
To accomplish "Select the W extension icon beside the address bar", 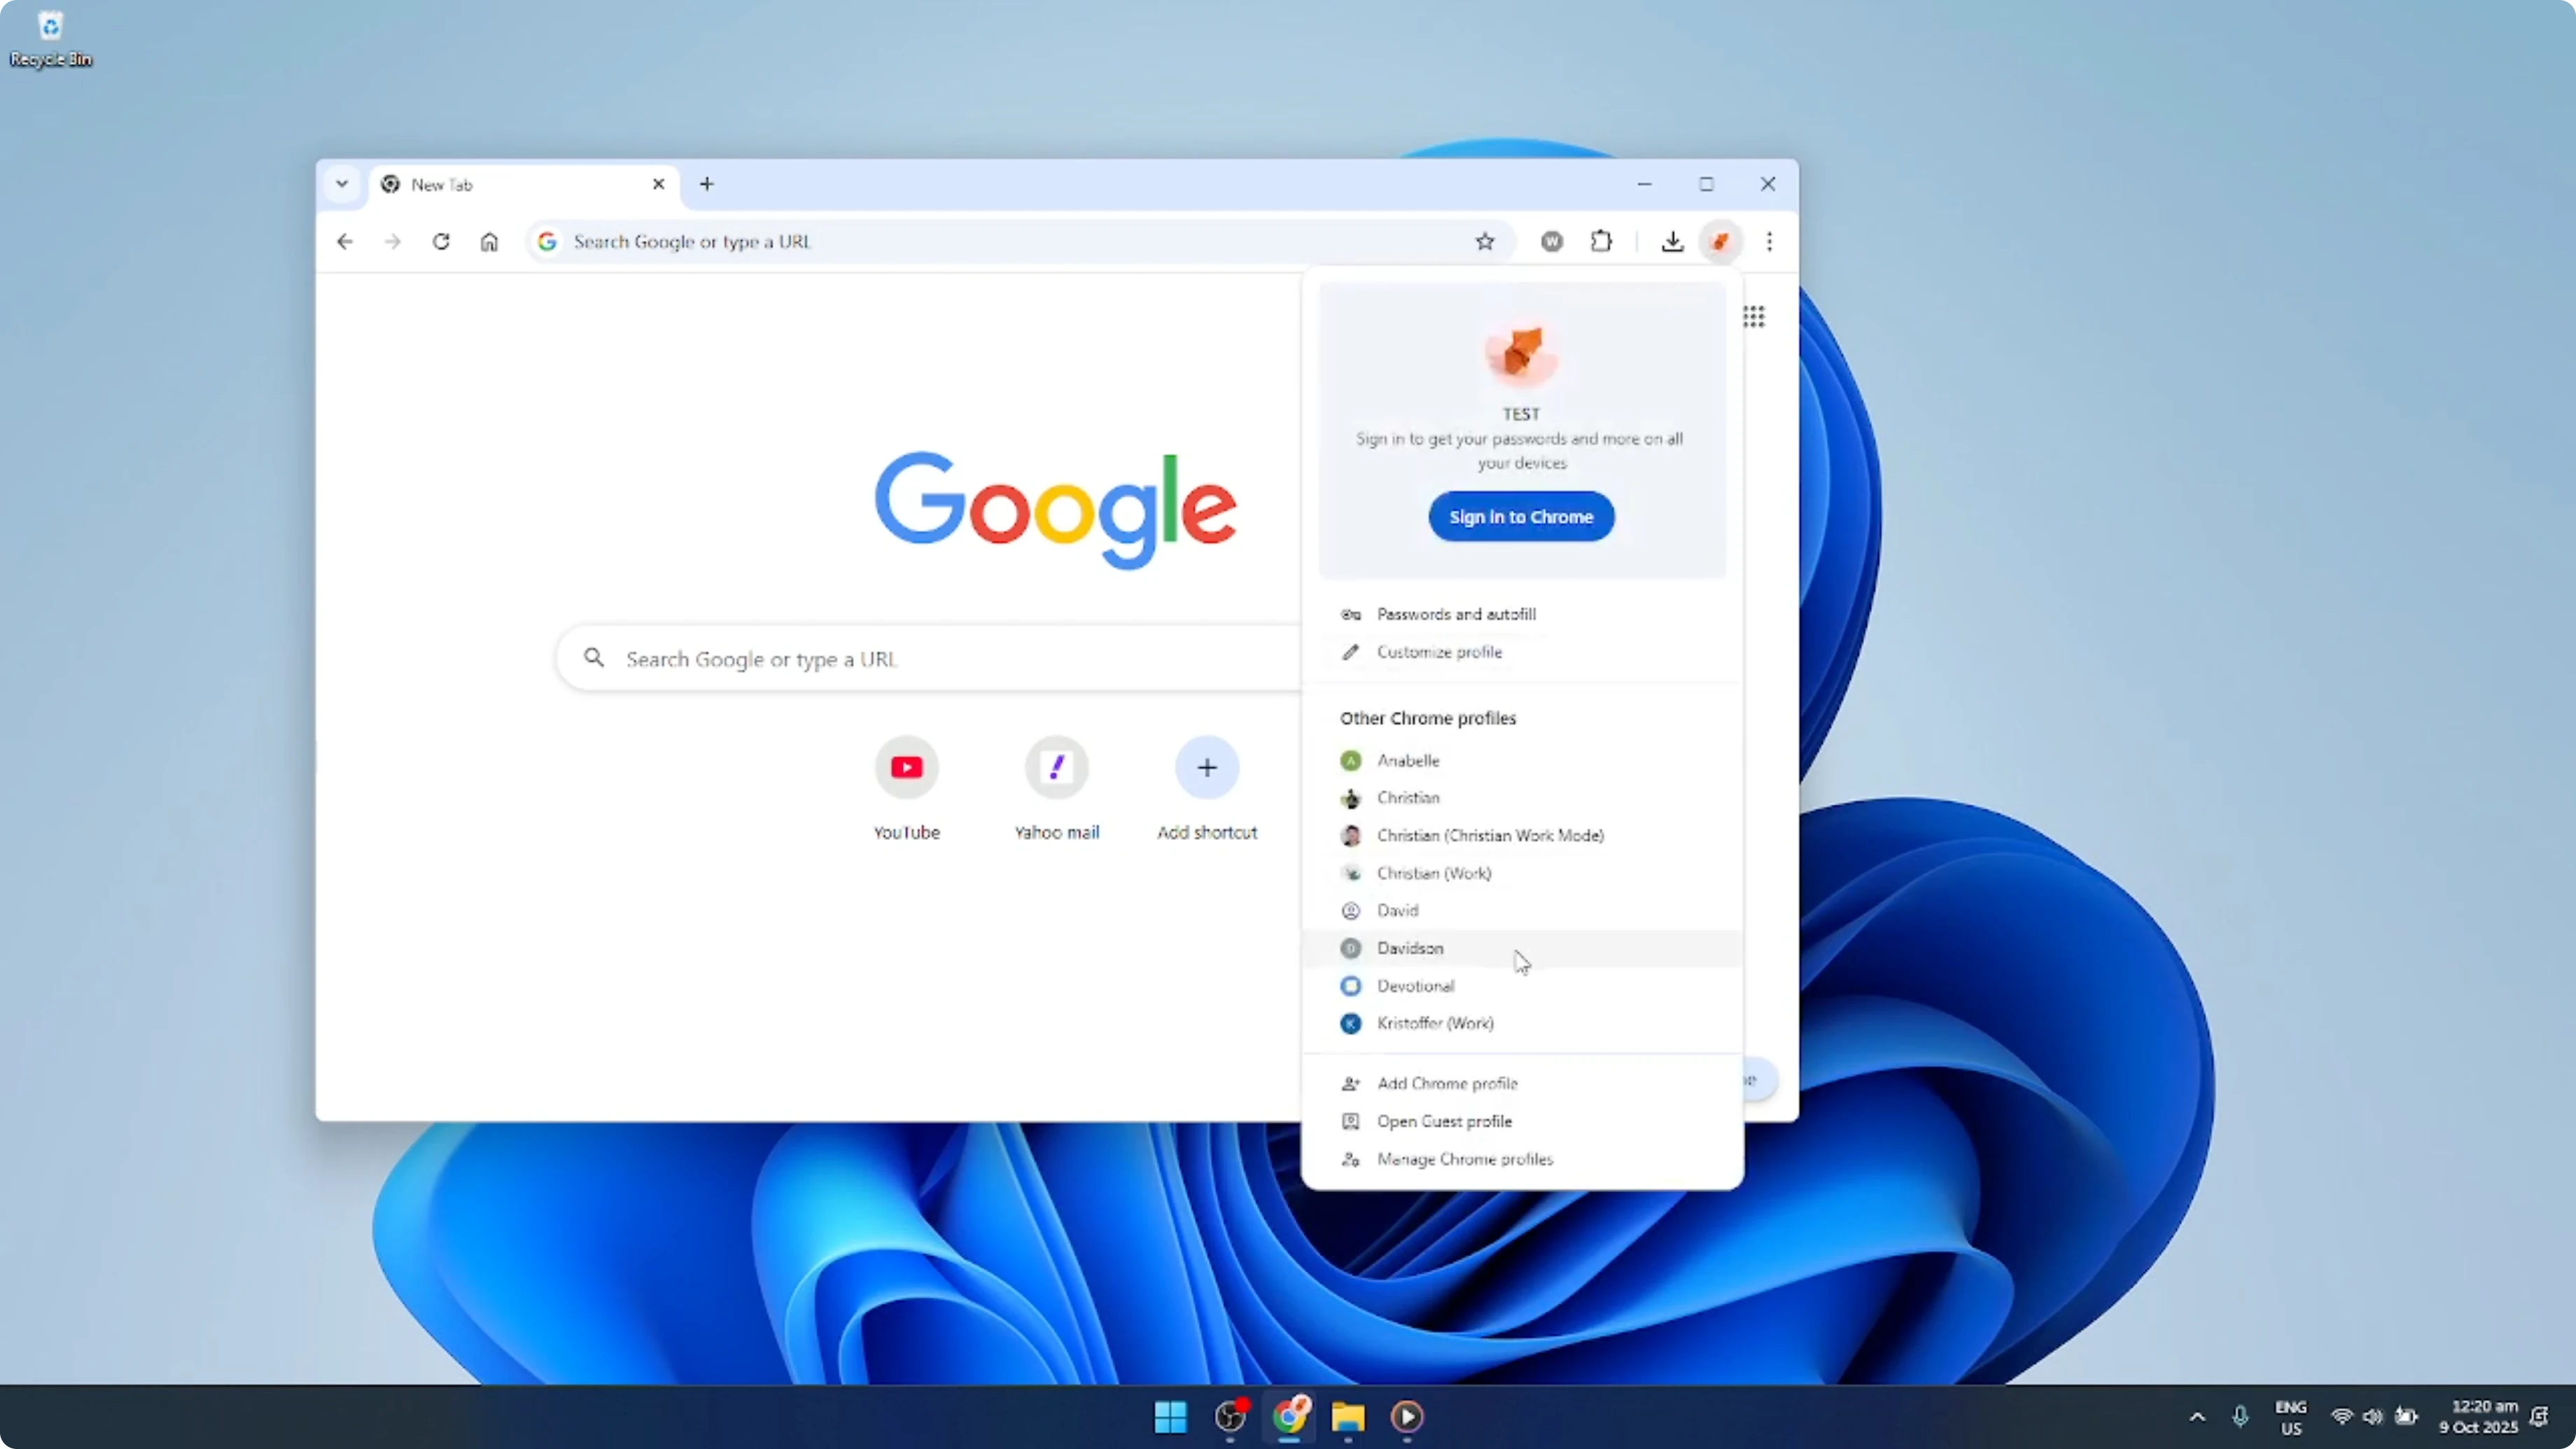I will coord(1551,241).
